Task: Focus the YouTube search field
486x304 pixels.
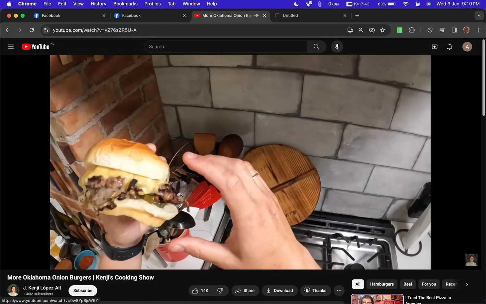Action: coord(225,47)
